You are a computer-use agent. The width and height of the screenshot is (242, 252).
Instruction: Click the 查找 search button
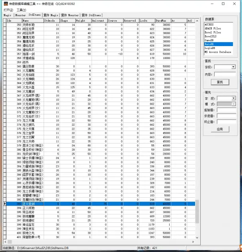pyautogui.click(x=220, y=82)
